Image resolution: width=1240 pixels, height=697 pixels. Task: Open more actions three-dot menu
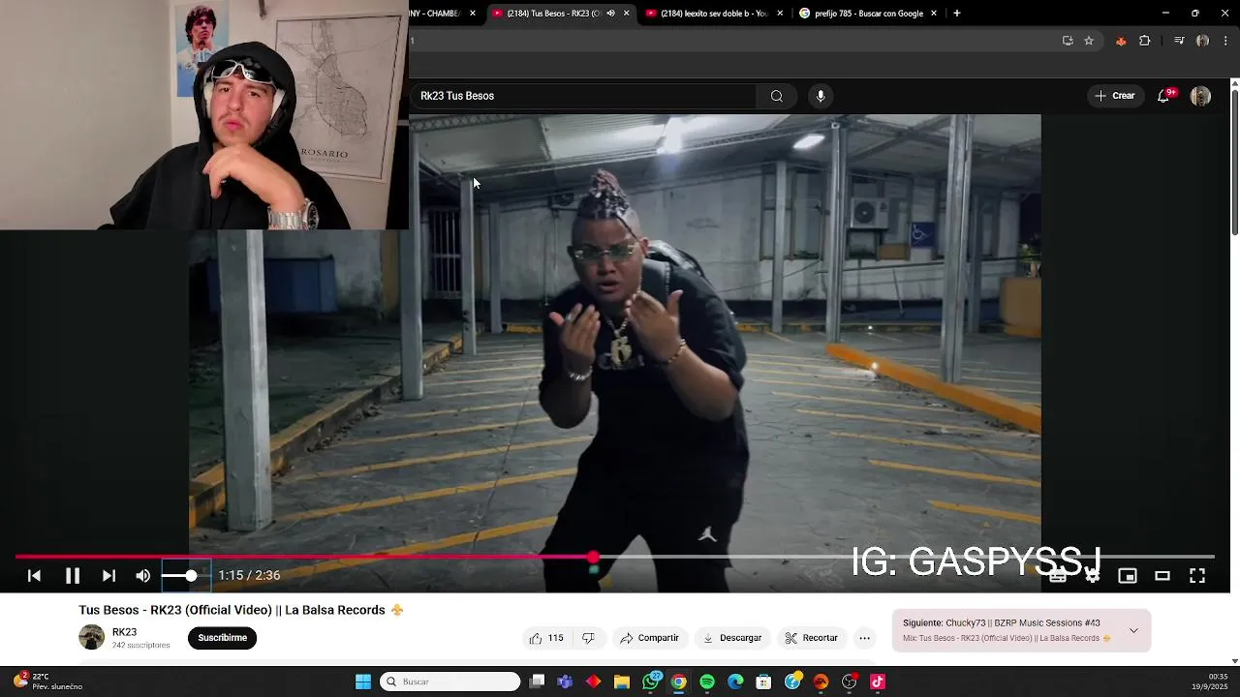865,638
